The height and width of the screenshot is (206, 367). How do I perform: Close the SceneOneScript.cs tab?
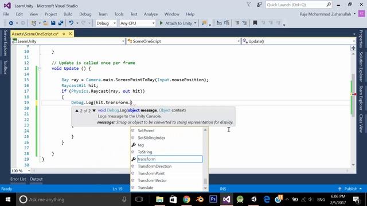coord(70,34)
